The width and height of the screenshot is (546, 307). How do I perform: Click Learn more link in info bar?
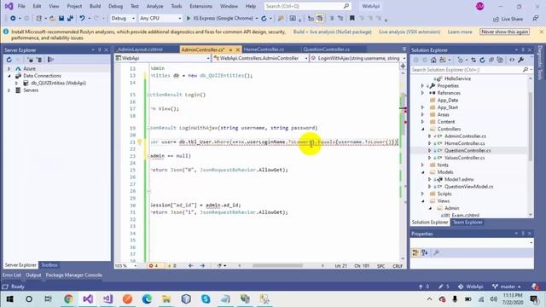coord(460,32)
